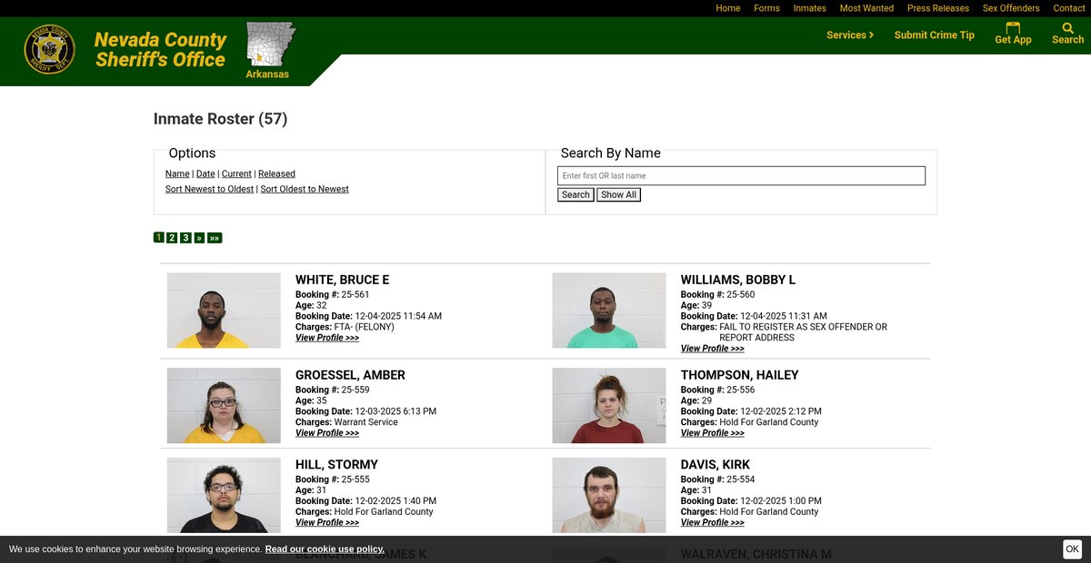
Task: Click the name WILLIAMS, BOBBY L
Action: [738, 280]
